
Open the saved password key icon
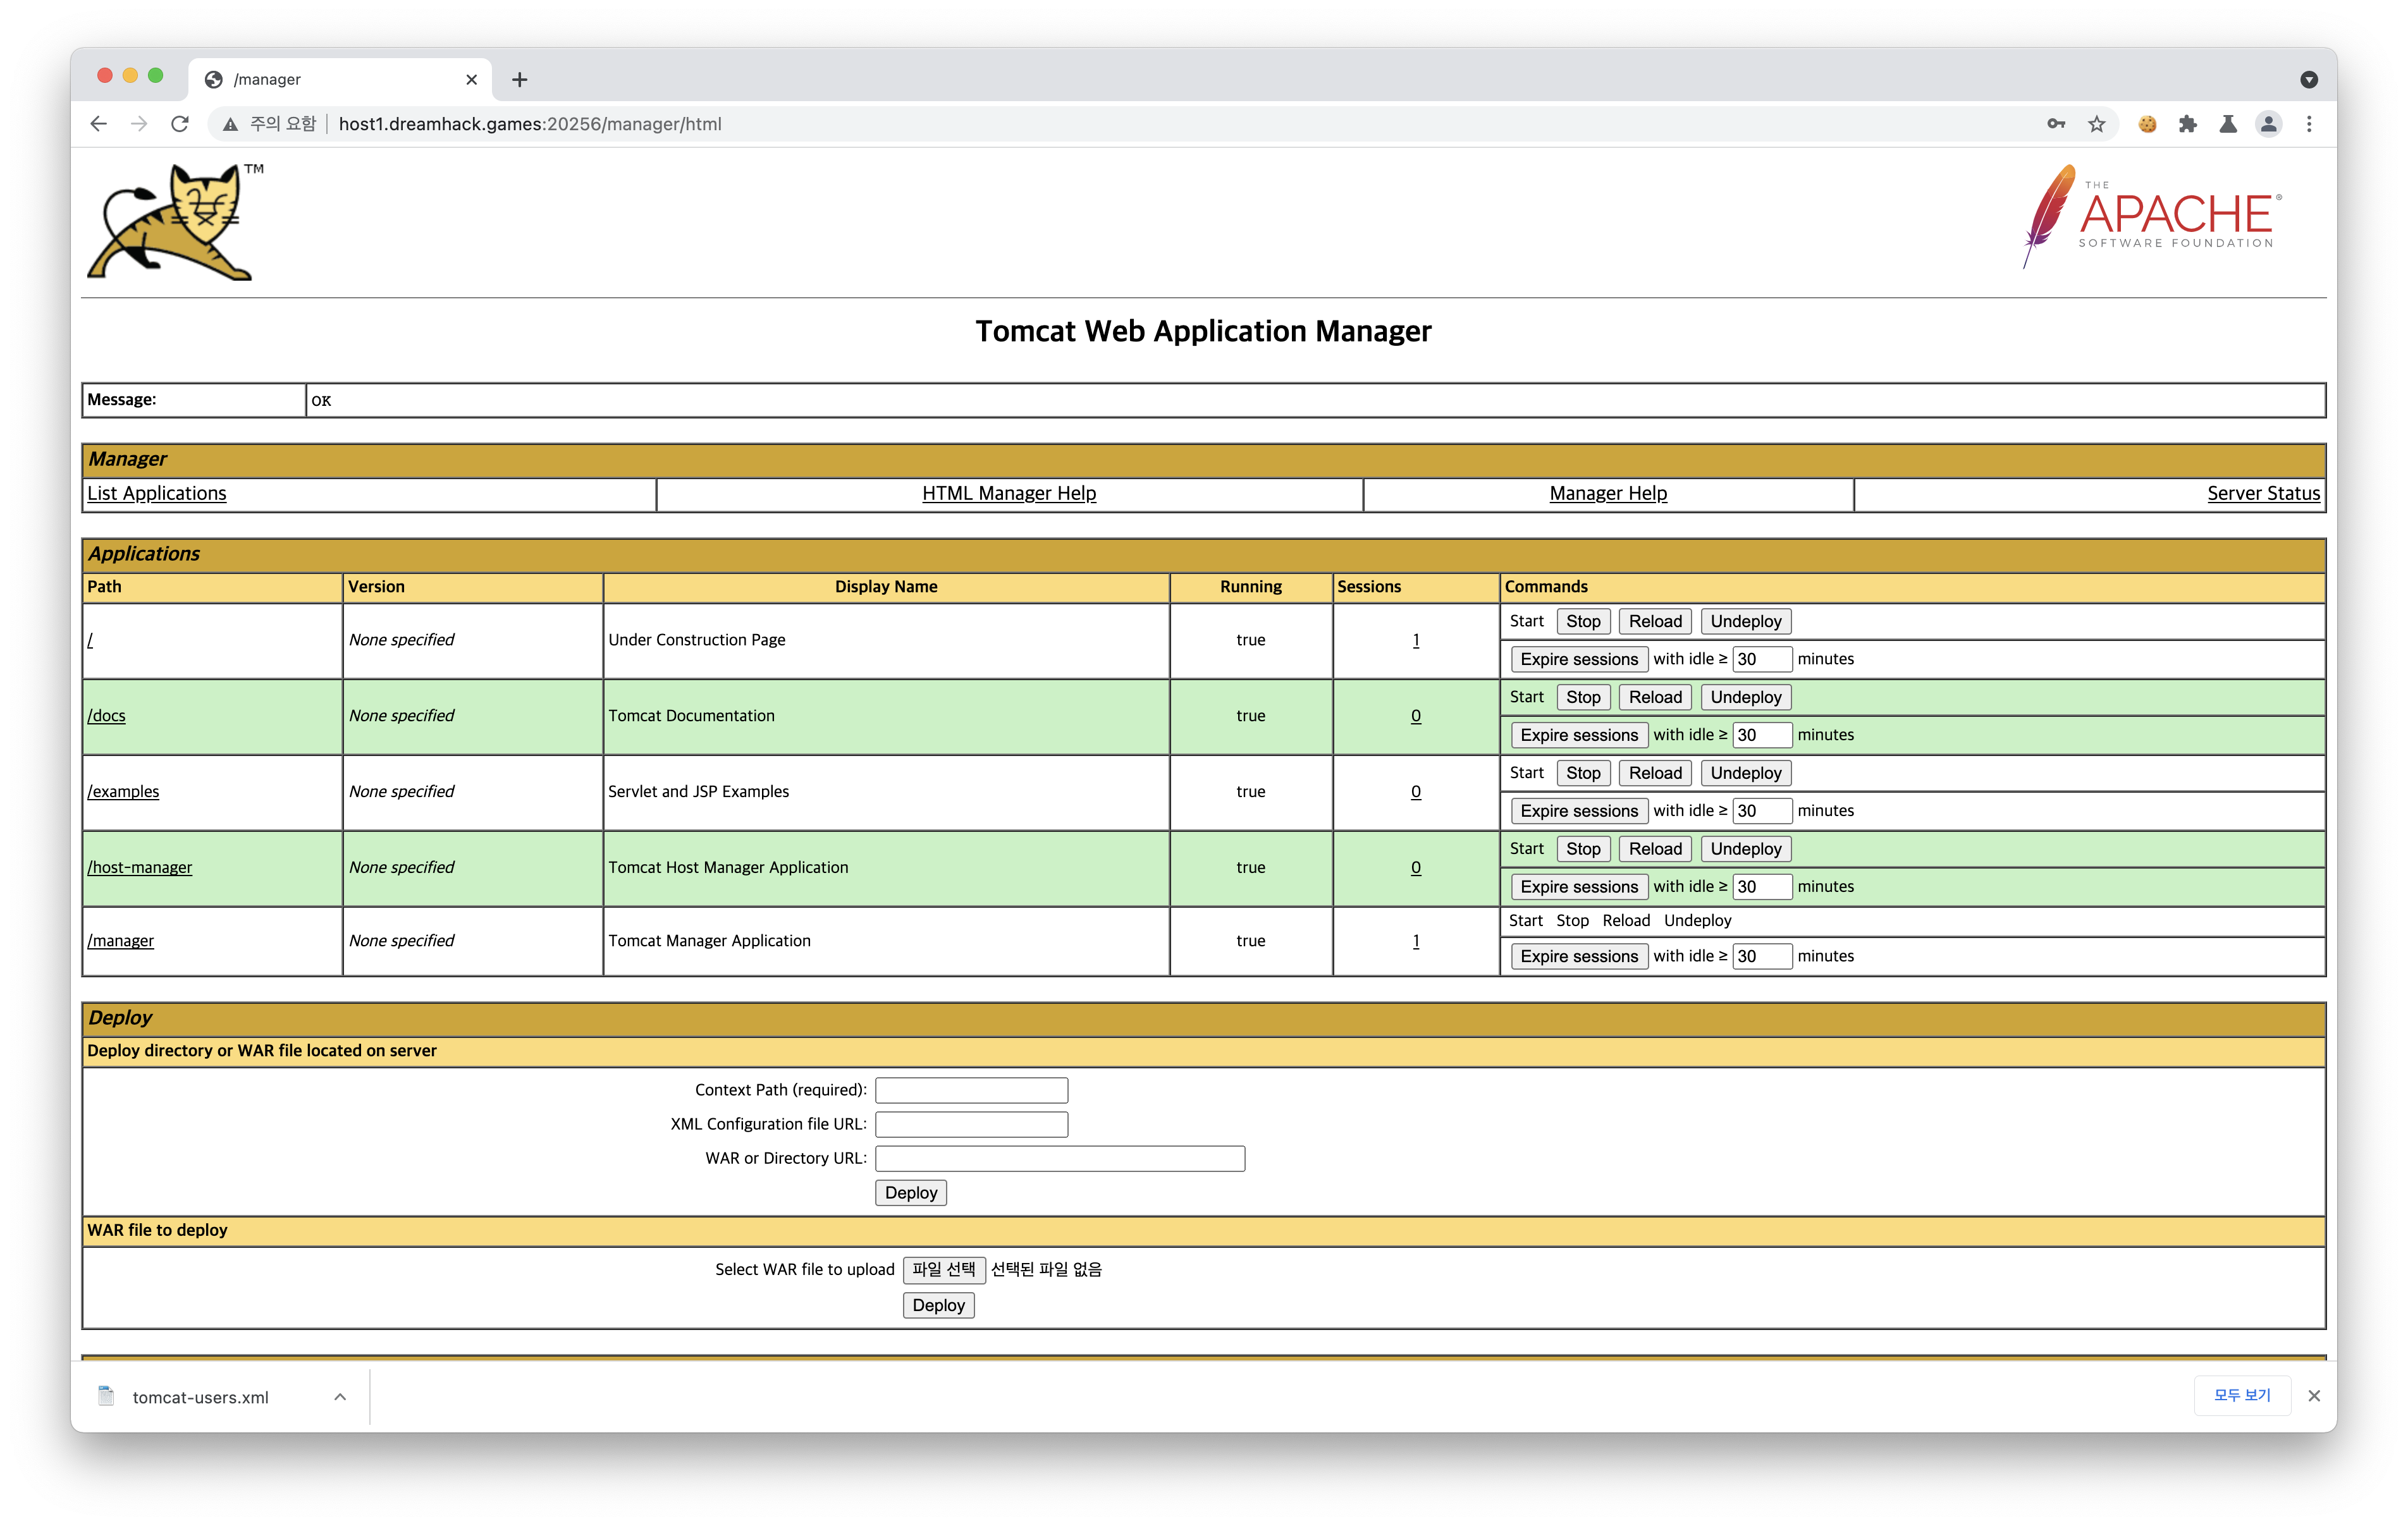pos(2056,124)
